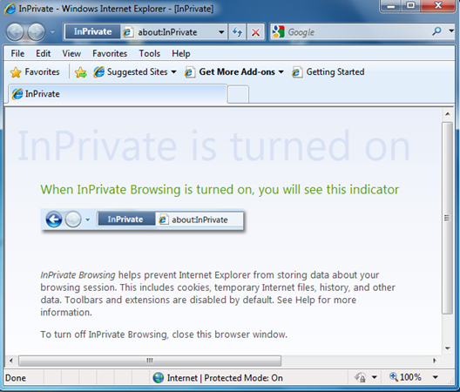The height and width of the screenshot is (392, 460).
Task: Expand the Suggested Sites dropdown arrow
Action: 173,72
